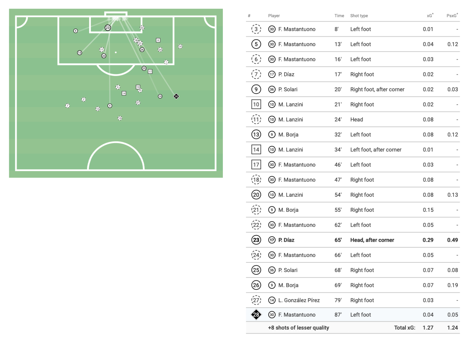Click P. Solari 68' right foot row
471x341 pixels.
[x=353, y=270]
